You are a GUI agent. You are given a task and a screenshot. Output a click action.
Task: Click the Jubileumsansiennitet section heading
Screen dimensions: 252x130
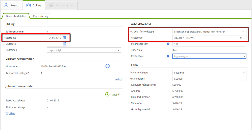pyautogui.click(x=20, y=86)
